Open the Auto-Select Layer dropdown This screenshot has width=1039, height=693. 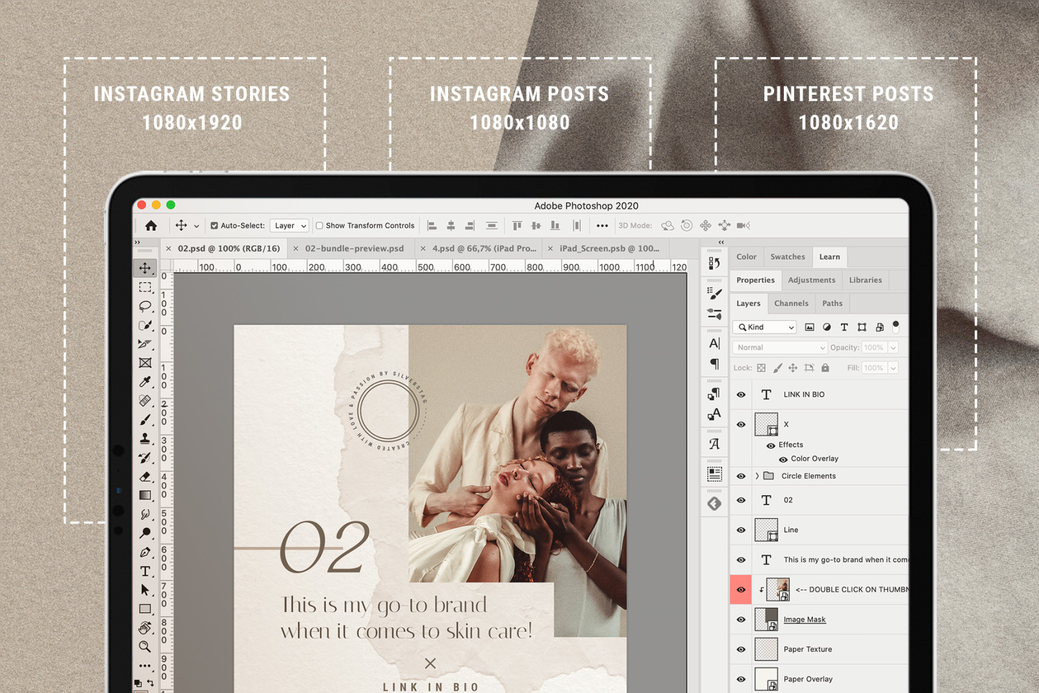click(x=290, y=226)
